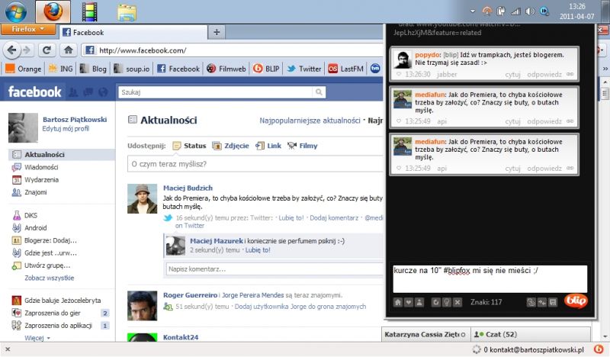Go to Firefox home page icon

pos(69,50)
